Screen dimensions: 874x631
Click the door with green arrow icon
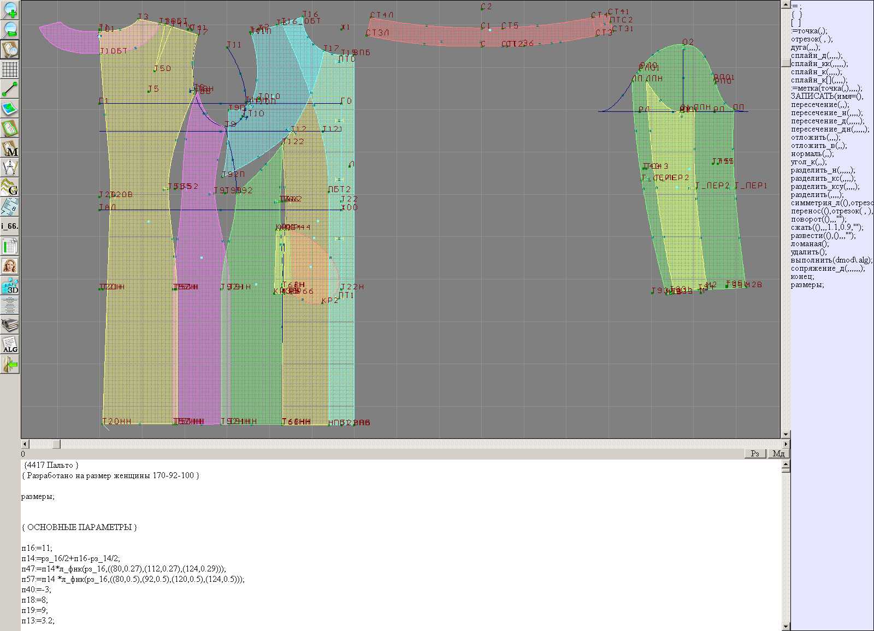click(x=10, y=364)
